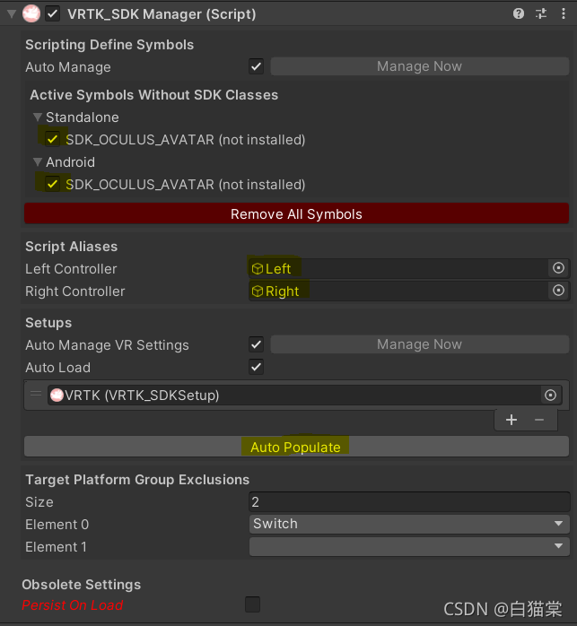Collapse the Standalone symbols foldout
The height and width of the screenshot is (626, 577).
point(38,117)
